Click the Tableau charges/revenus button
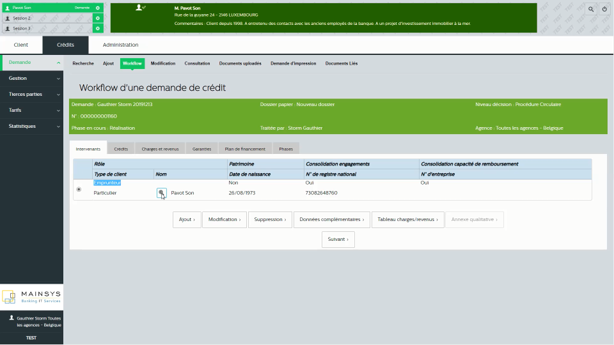The height and width of the screenshot is (345, 614). click(x=407, y=219)
